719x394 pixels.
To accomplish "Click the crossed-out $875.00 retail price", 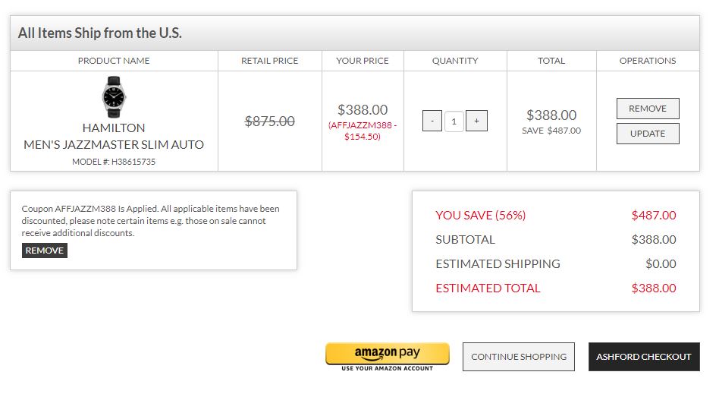I will (269, 121).
